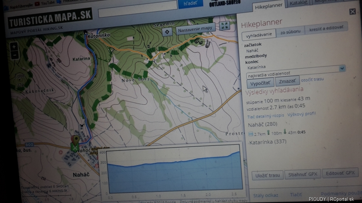Screen dimensions: 362x203
Task: Open the Výškový profil link
Action: click(x=301, y=114)
